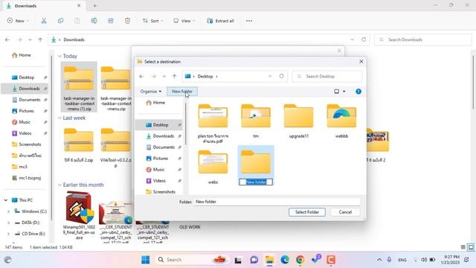Collapse the Earlier this month group

point(59,185)
